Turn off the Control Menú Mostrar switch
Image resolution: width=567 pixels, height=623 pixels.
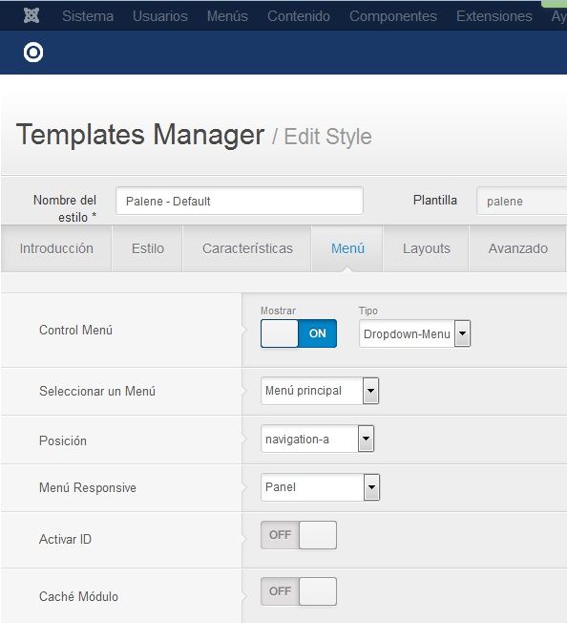pos(299,333)
